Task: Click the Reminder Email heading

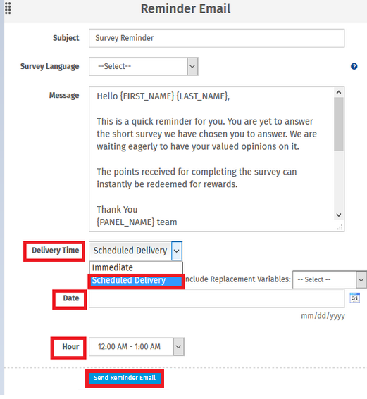Action: 186,8
